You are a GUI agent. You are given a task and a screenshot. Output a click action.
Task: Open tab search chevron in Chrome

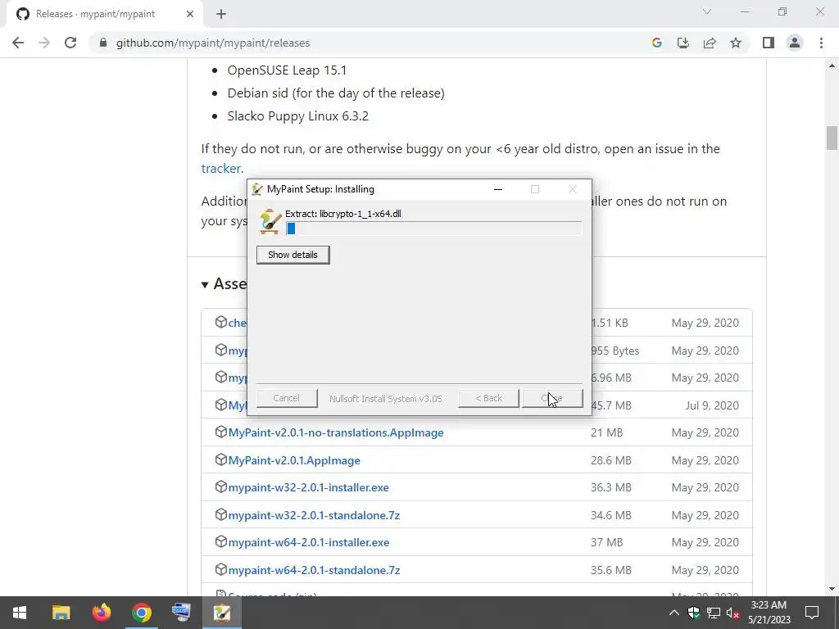pyautogui.click(x=707, y=11)
